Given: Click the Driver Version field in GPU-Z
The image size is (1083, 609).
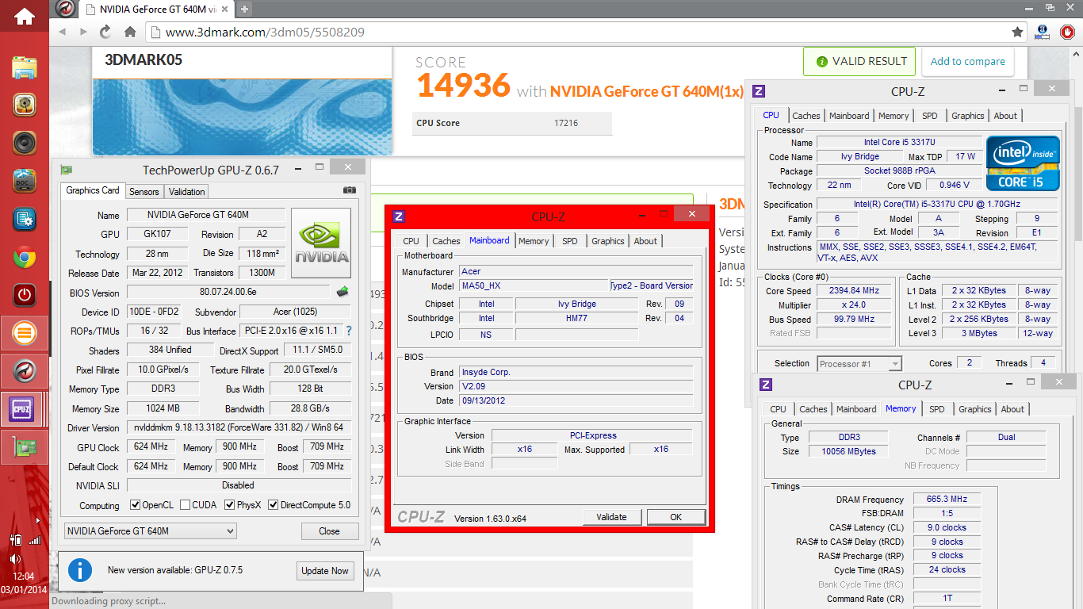Looking at the screenshot, I should pyautogui.click(x=239, y=427).
